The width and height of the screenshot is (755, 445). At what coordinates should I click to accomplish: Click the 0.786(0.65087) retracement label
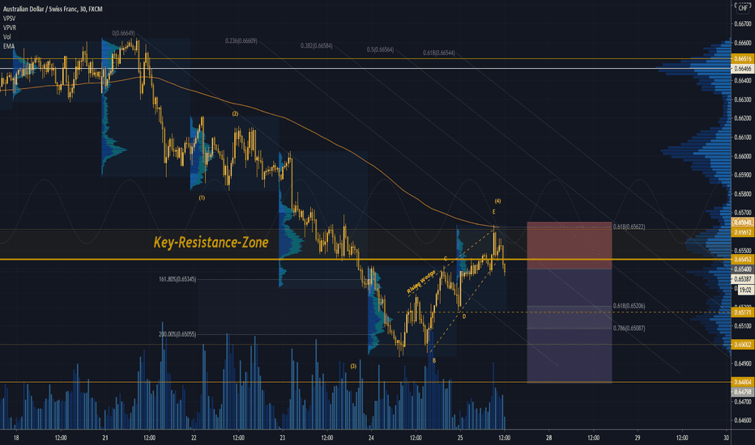629,328
